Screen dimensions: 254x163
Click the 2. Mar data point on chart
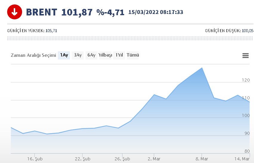(x=154, y=95)
